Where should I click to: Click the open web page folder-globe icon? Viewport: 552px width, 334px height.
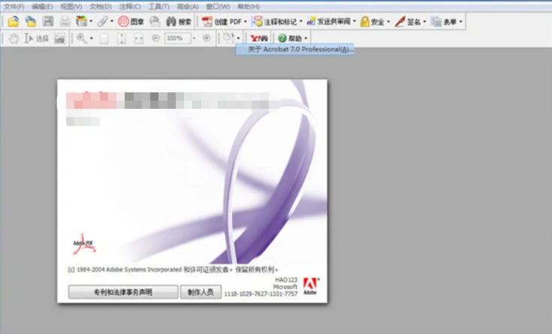click(31, 22)
